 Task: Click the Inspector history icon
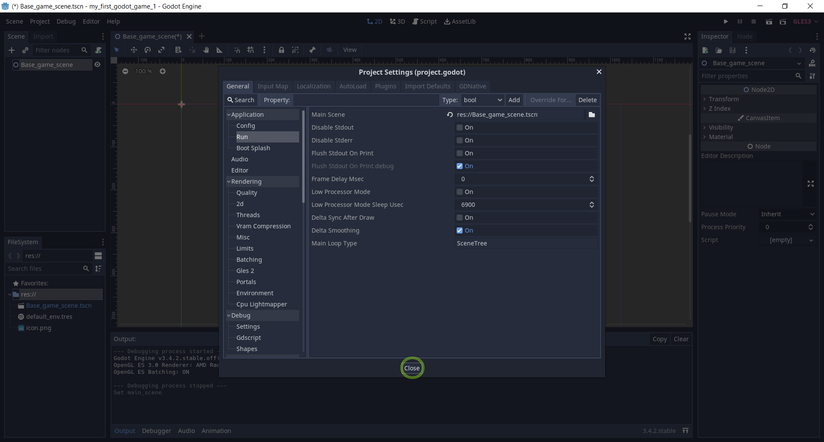(812, 50)
